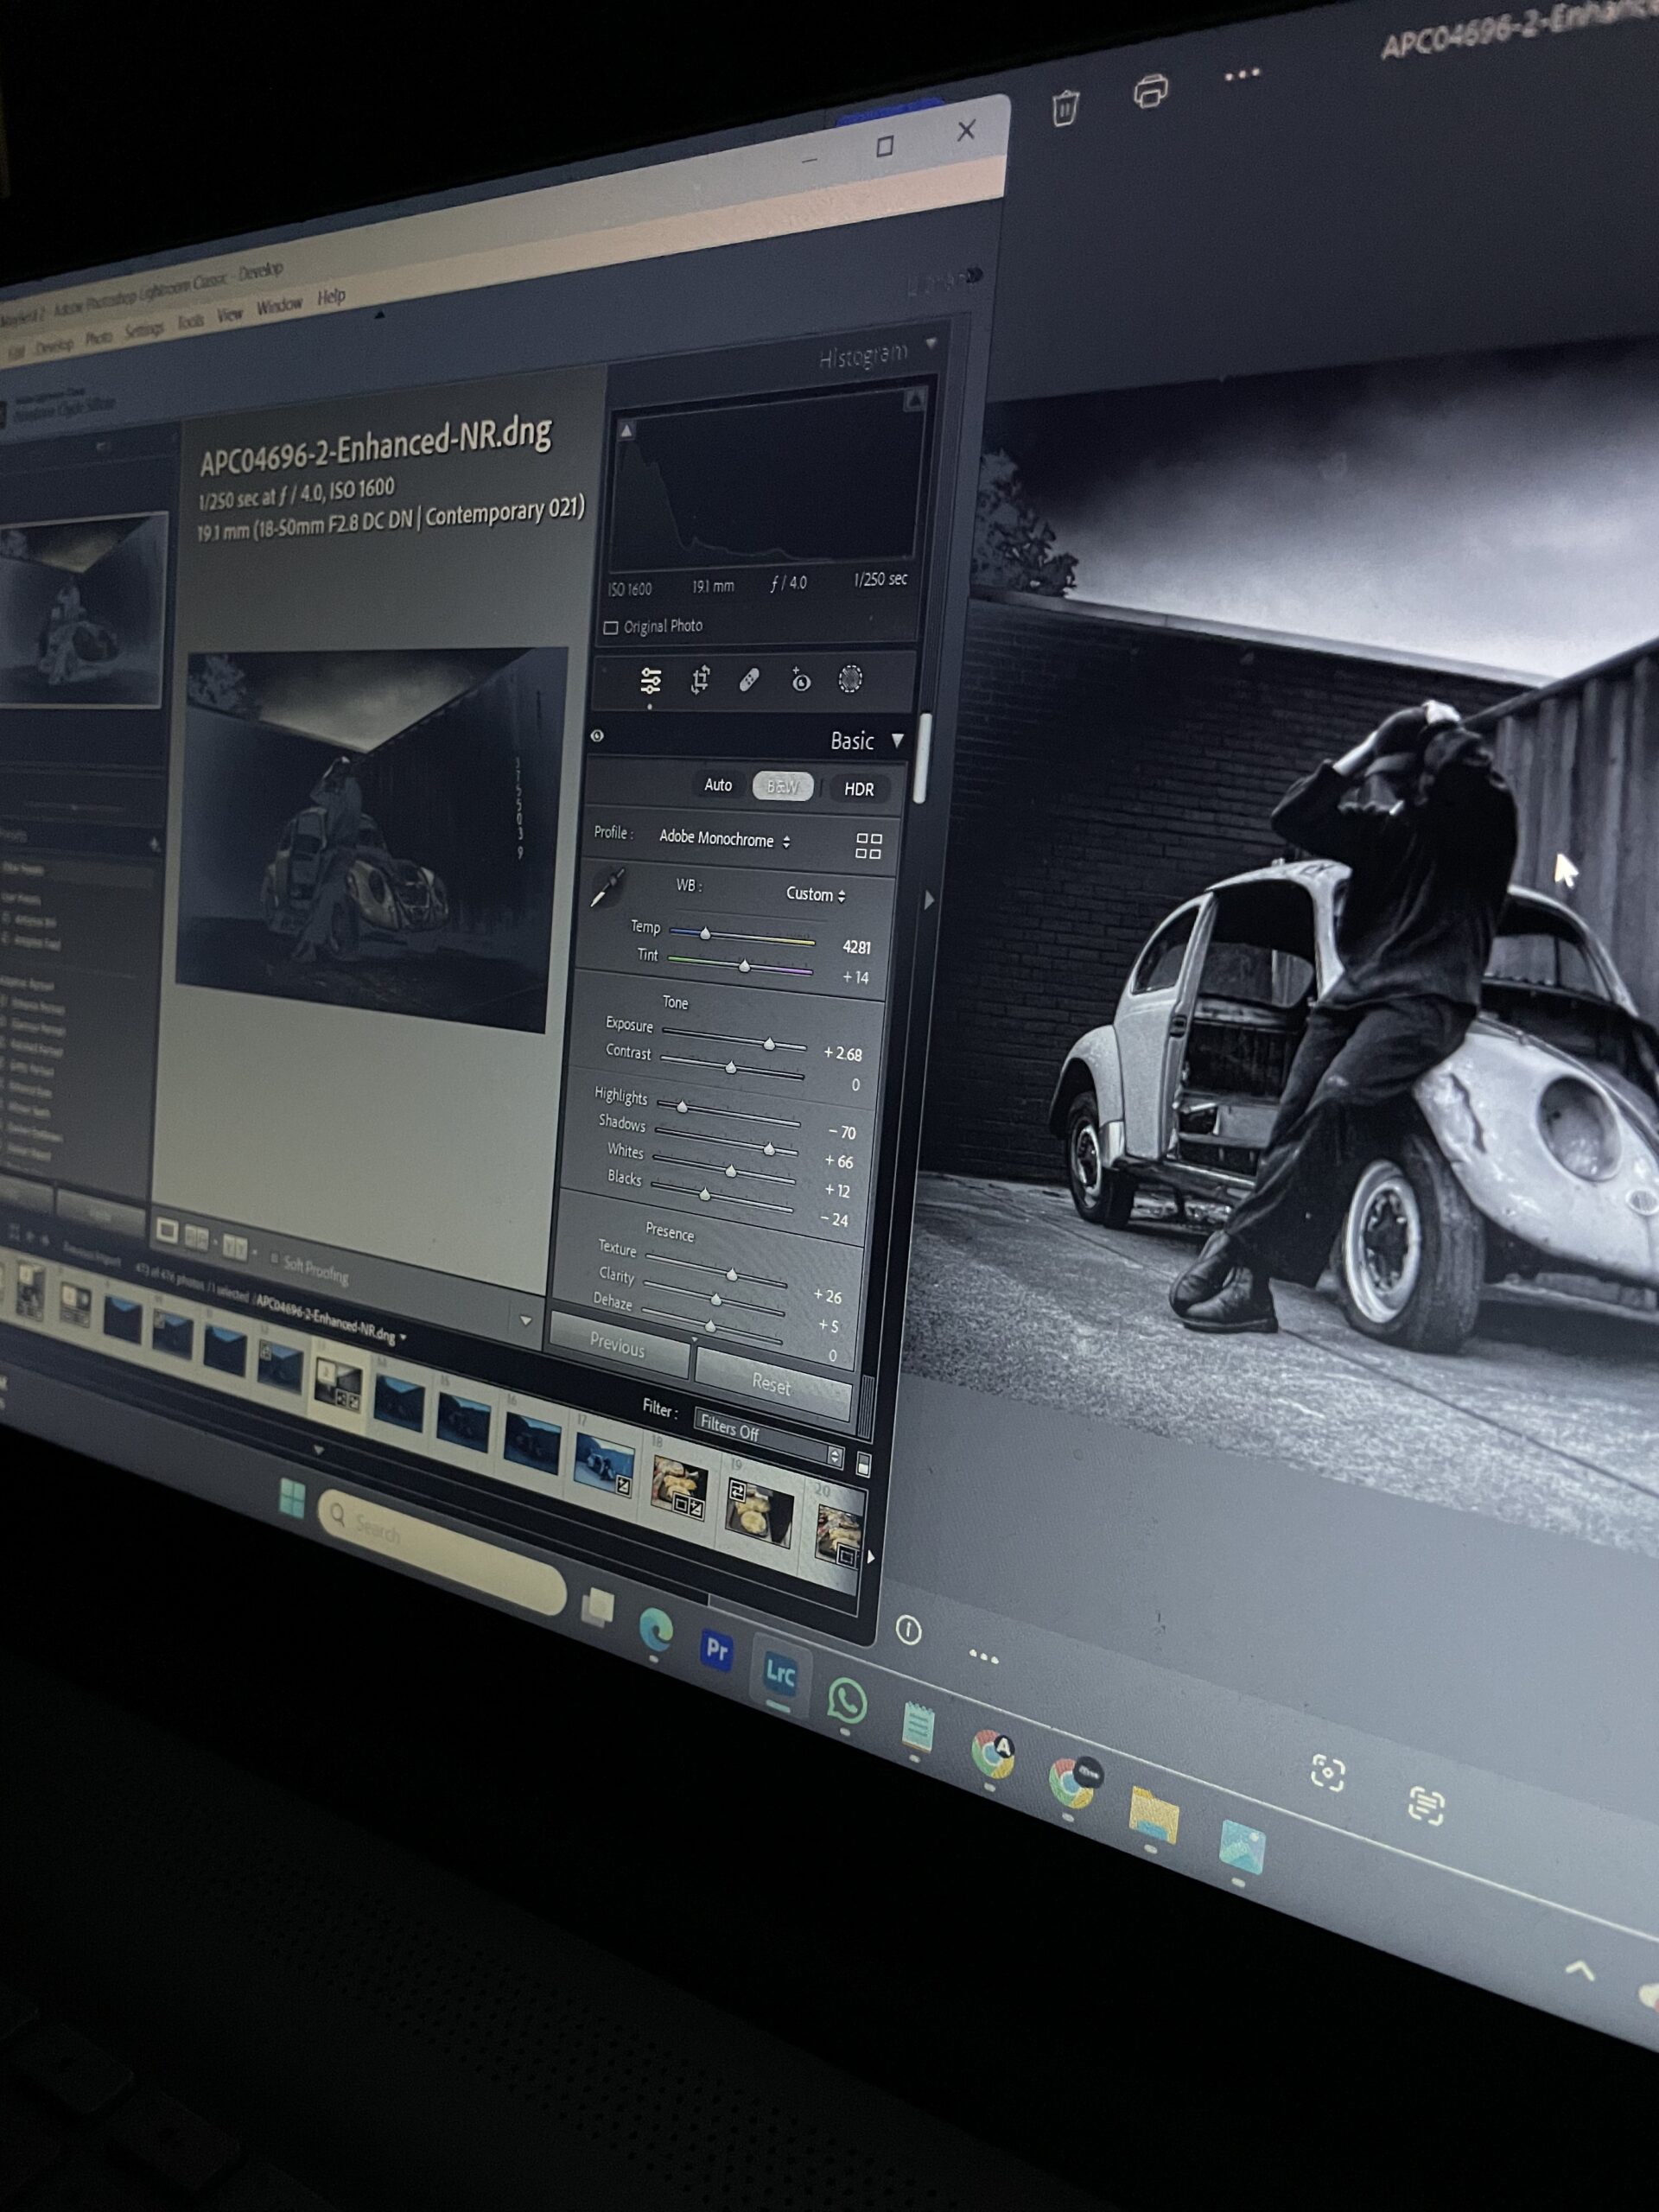Open the View menu

(230, 314)
